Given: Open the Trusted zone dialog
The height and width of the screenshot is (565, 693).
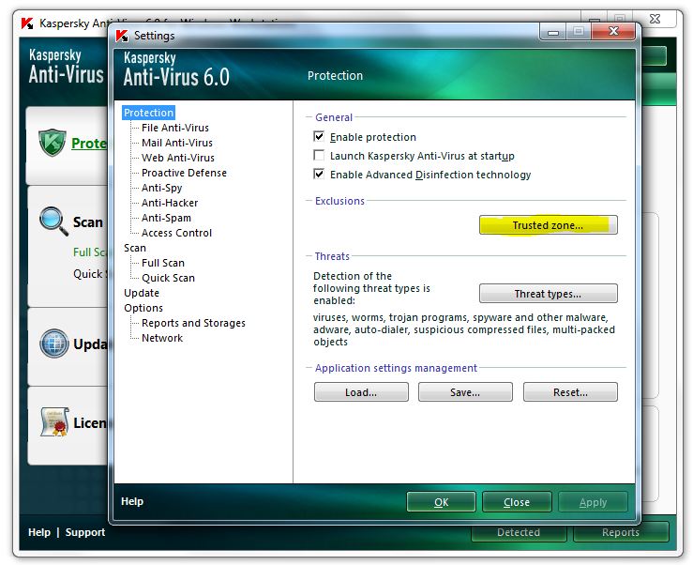Looking at the screenshot, I should point(548,225).
